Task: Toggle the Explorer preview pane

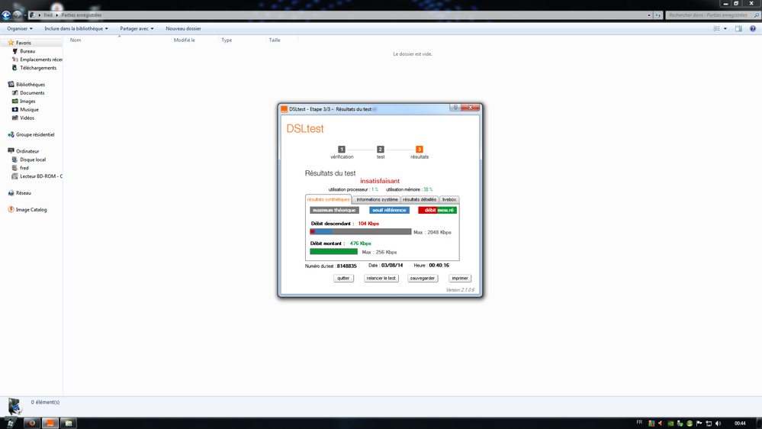Action: click(x=738, y=29)
